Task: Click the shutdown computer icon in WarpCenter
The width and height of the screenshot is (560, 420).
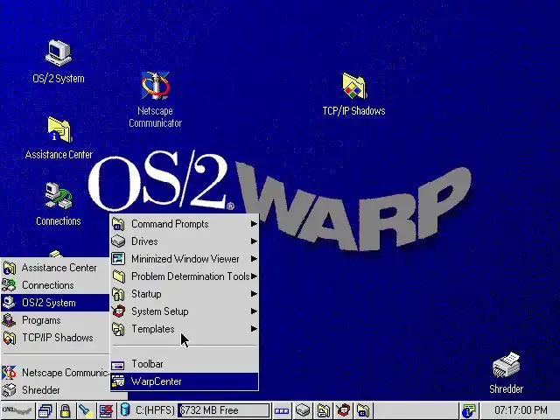Action: 106,410
